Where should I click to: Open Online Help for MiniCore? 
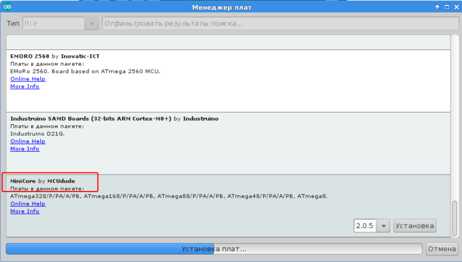(28, 204)
